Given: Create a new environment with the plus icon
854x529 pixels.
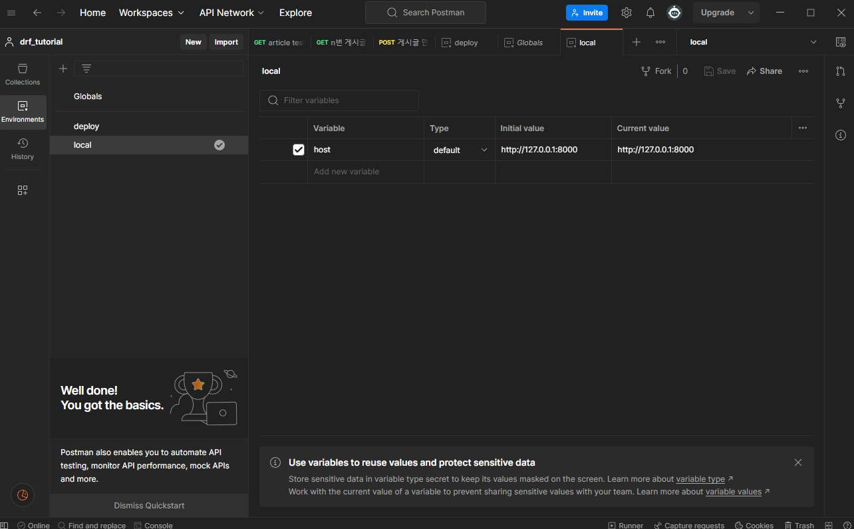Looking at the screenshot, I should 63,69.
